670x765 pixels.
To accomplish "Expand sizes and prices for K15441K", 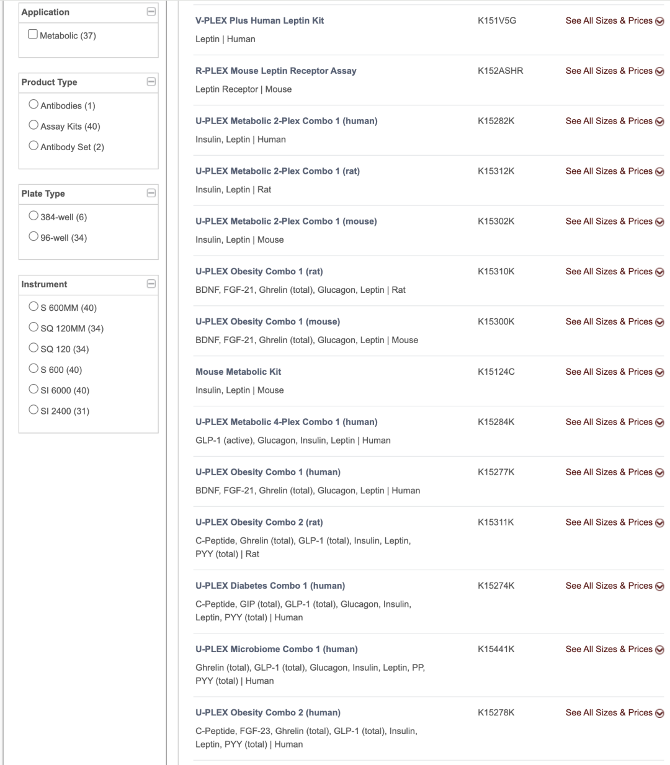I will point(615,649).
